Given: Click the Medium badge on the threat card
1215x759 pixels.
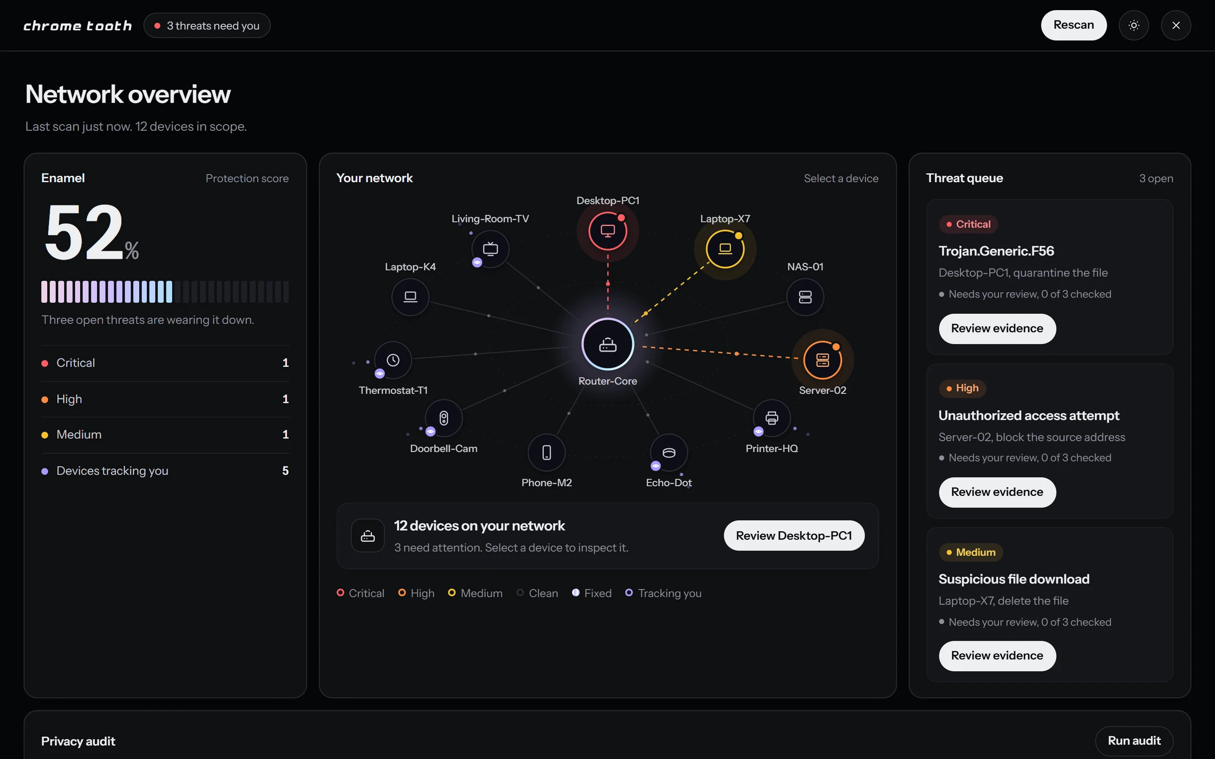Looking at the screenshot, I should (x=970, y=552).
